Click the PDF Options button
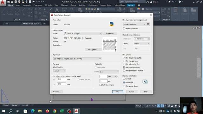203x114 pixels. pyautogui.click(x=93, y=50)
